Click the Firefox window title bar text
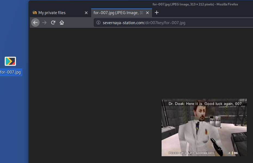Screen dimensions: 253x163 (x=195, y=4)
